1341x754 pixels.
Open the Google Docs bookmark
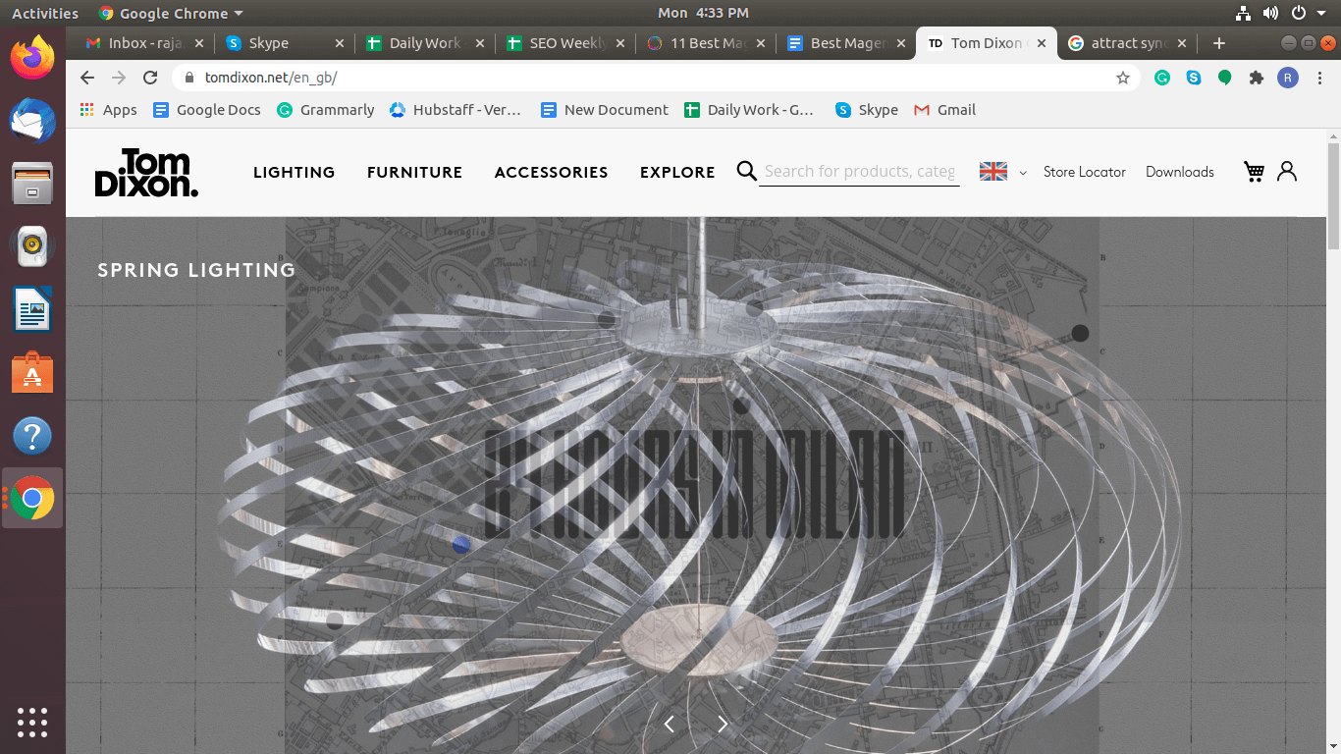(x=207, y=110)
